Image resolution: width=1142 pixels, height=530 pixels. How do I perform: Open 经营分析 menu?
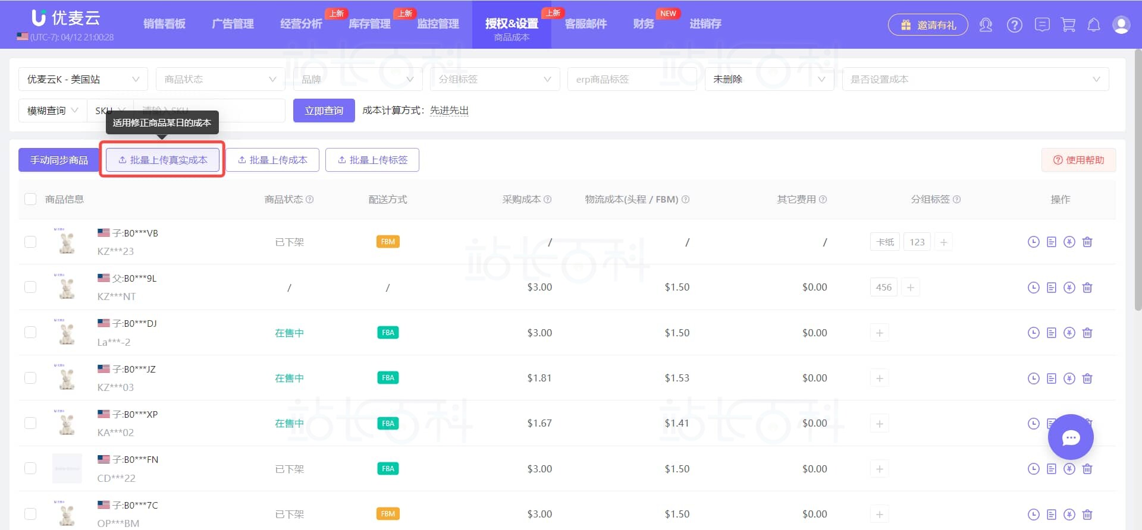[x=301, y=24]
